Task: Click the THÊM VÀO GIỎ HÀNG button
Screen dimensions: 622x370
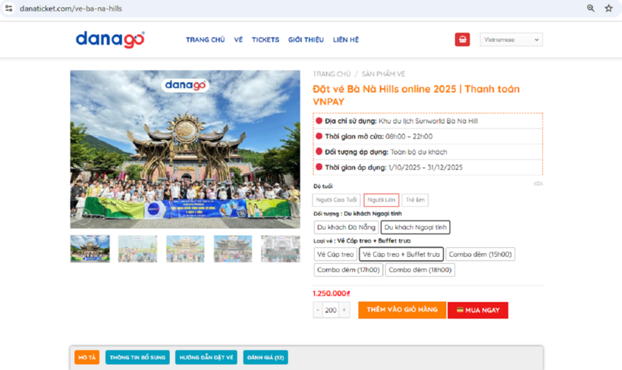Action: pyautogui.click(x=402, y=310)
